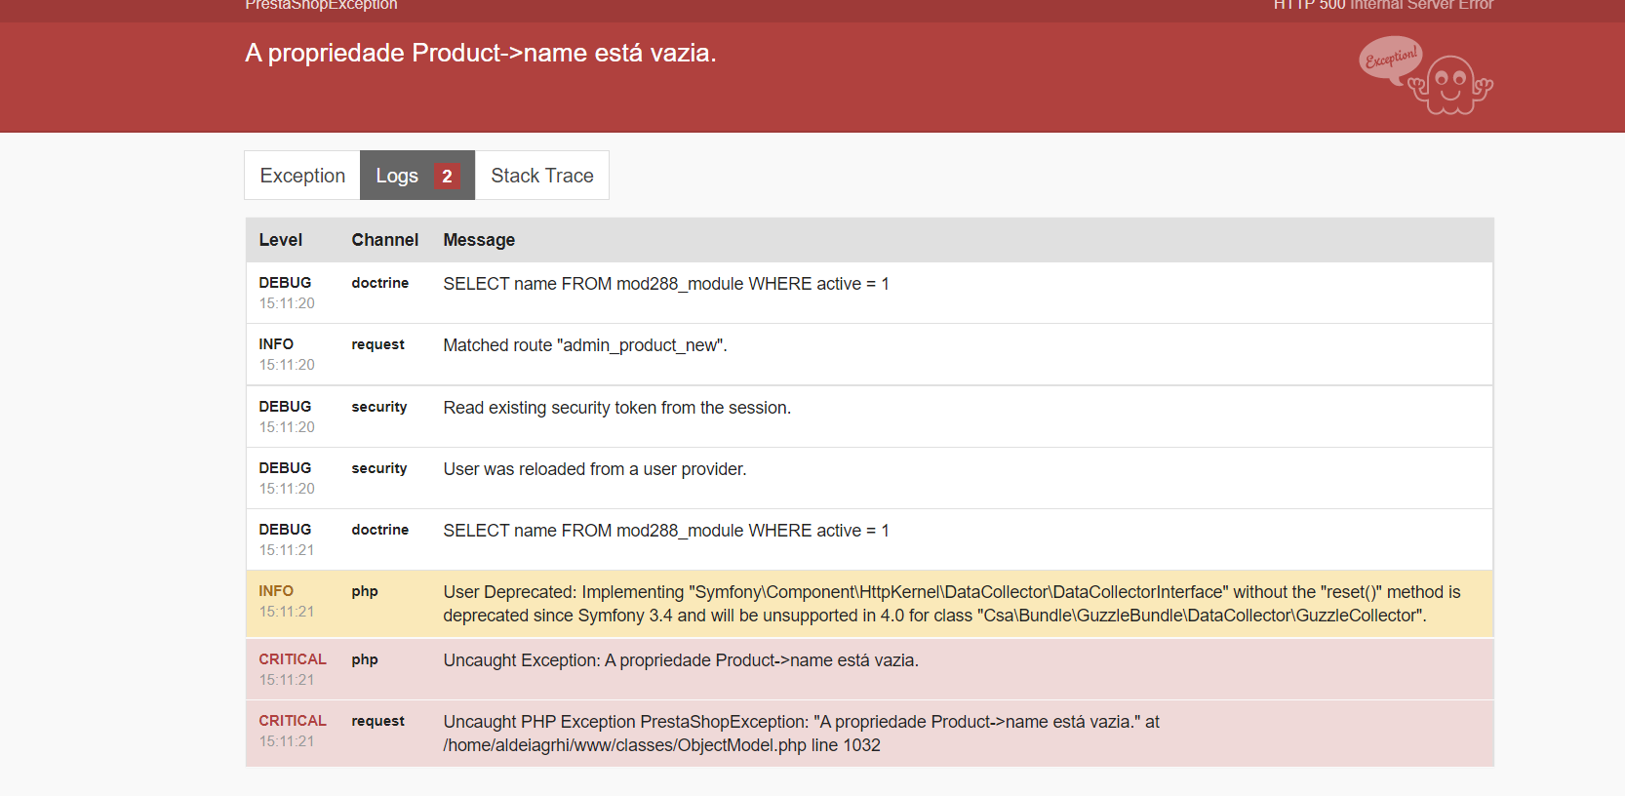Screen dimensions: 1625x796
Task: Click the red error count badge on Logs
Action: [x=447, y=177]
